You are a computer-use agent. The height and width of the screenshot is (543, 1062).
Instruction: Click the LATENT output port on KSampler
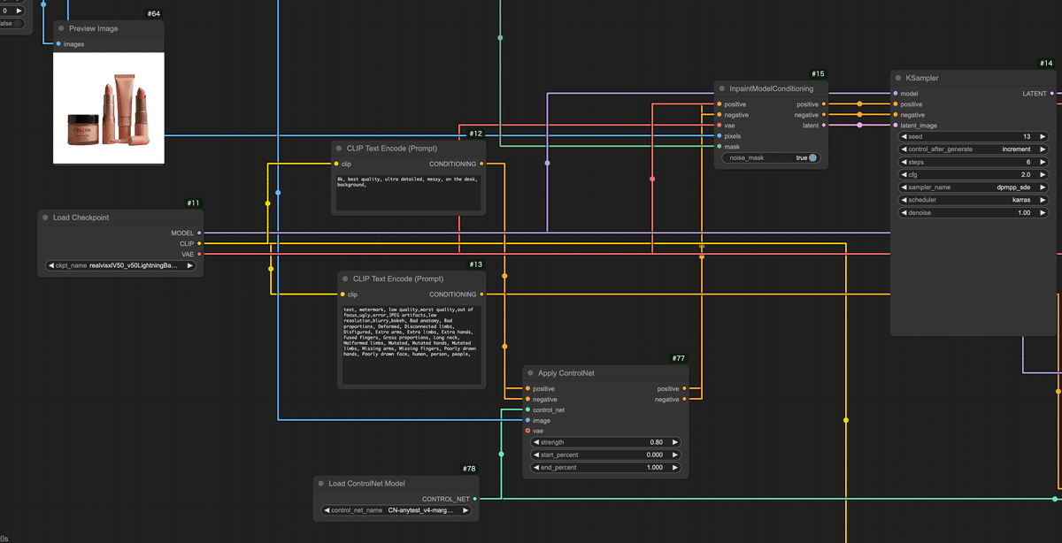pyautogui.click(x=1052, y=93)
